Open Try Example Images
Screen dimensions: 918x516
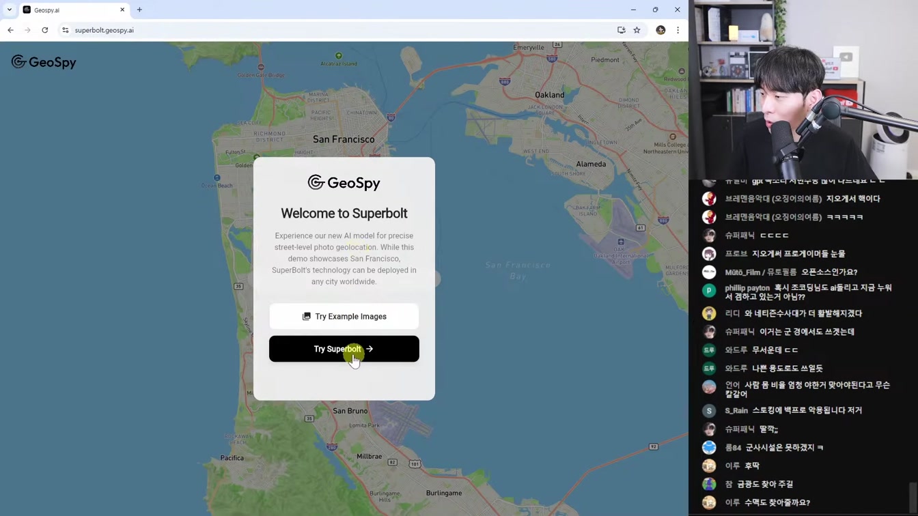pyautogui.click(x=344, y=317)
